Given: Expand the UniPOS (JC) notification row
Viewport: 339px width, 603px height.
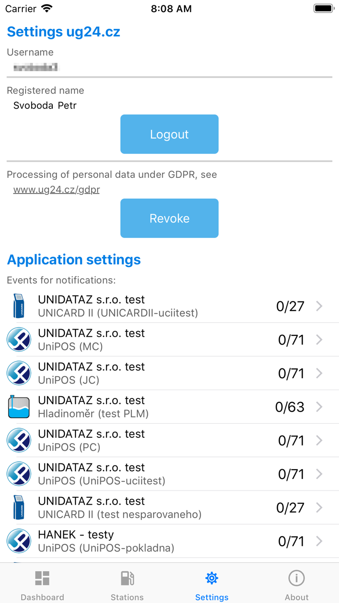Looking at the screenshot, I should tap(169, 373).
